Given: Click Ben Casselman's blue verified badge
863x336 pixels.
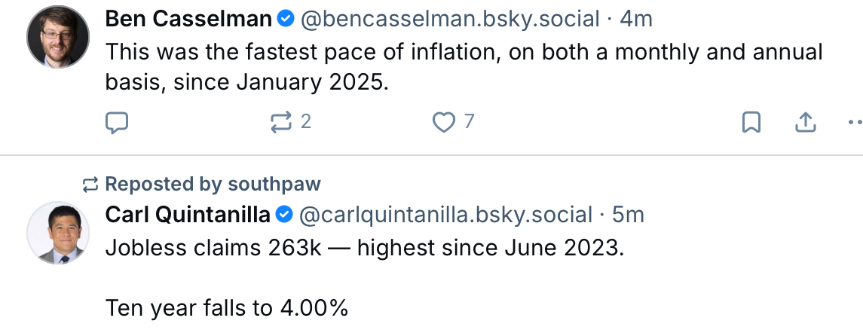Looking at the screenshot, I should (286, 20).
